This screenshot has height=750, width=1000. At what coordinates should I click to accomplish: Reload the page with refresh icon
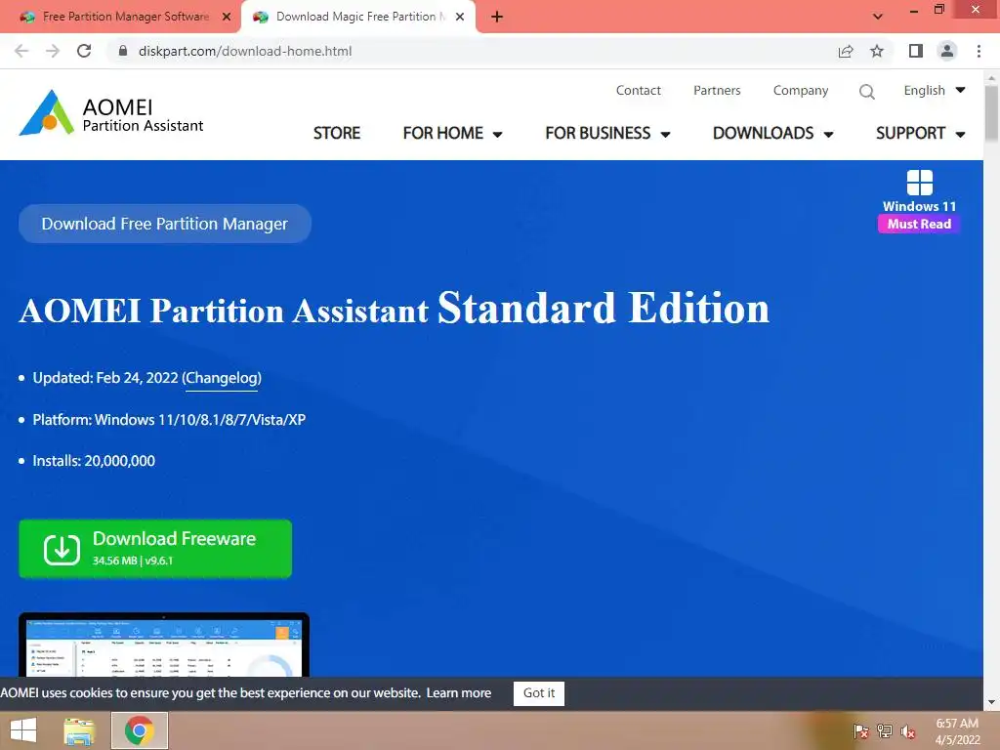(x=84, y=51)
